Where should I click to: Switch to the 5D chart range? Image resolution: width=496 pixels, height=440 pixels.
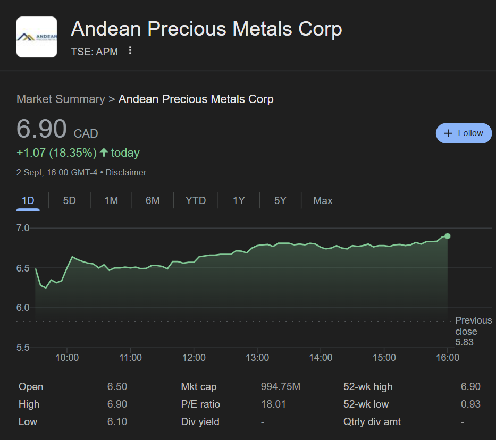(x=70, y=201)
